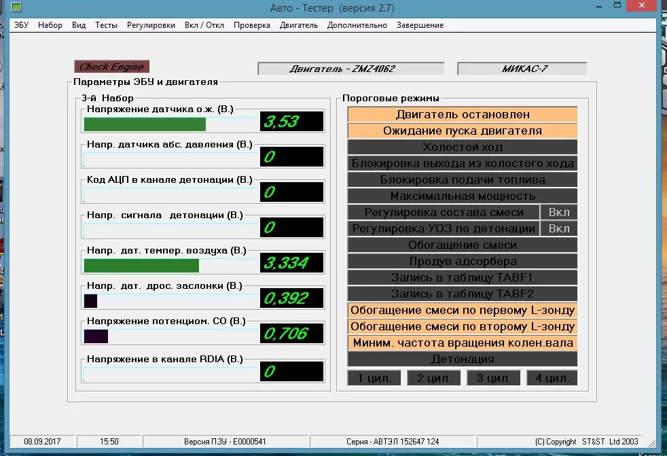Image resolution: width=667 pixels, height=456 pixels.
Task: Open the Двигатель menu
Action: click(x=299, y=25)
